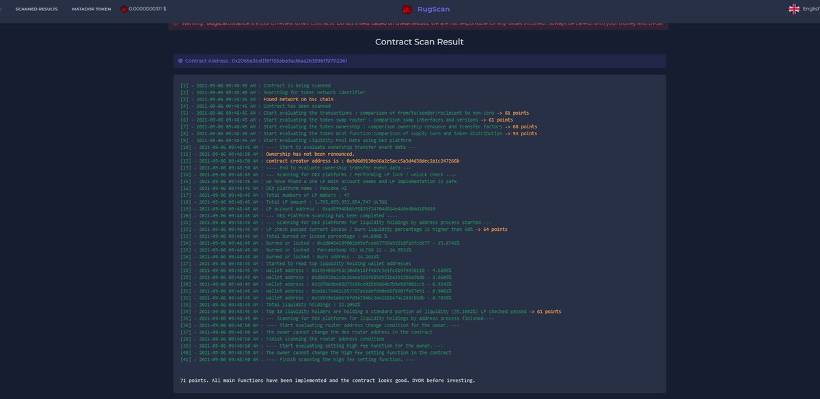Click 'Found network on bsc chain' text
The image size is (820, 399).
[x=297, y=99]
